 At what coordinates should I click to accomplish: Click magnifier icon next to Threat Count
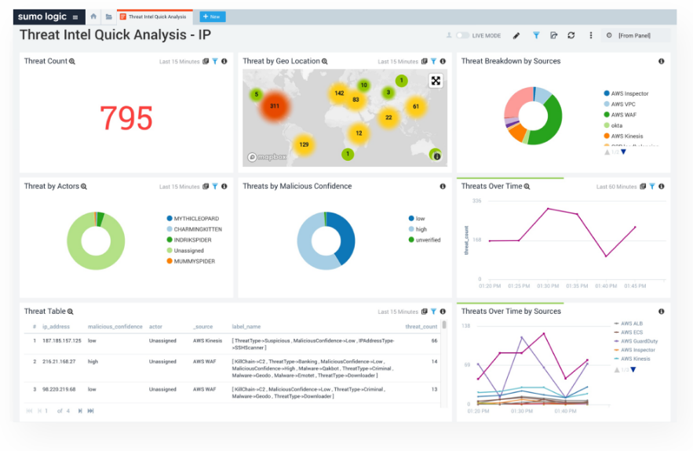[72, 61]
